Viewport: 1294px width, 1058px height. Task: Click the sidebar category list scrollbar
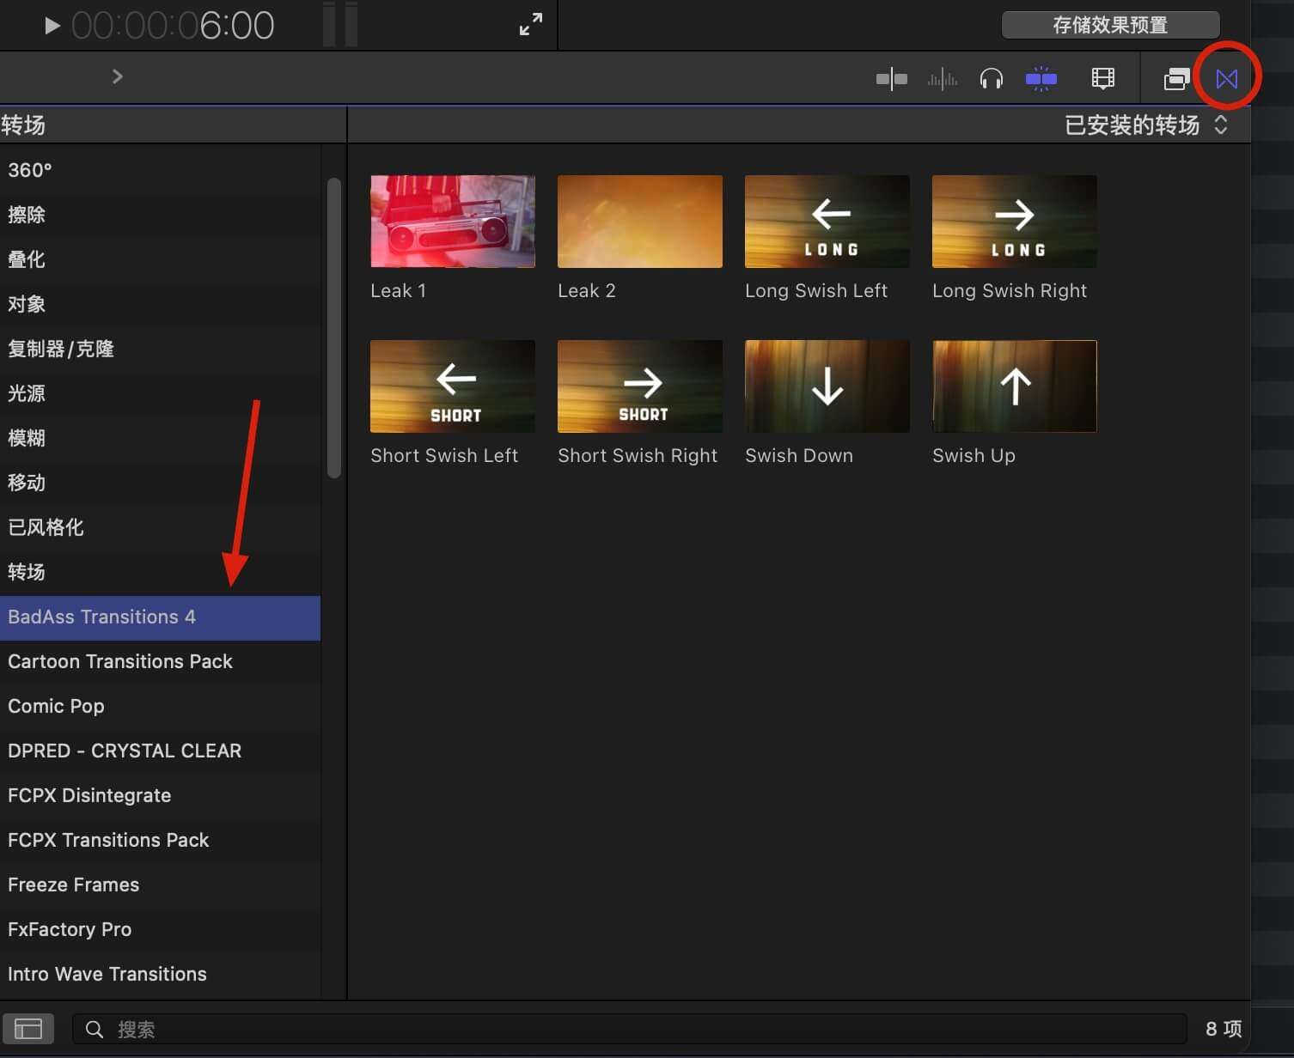click(334, 326)
